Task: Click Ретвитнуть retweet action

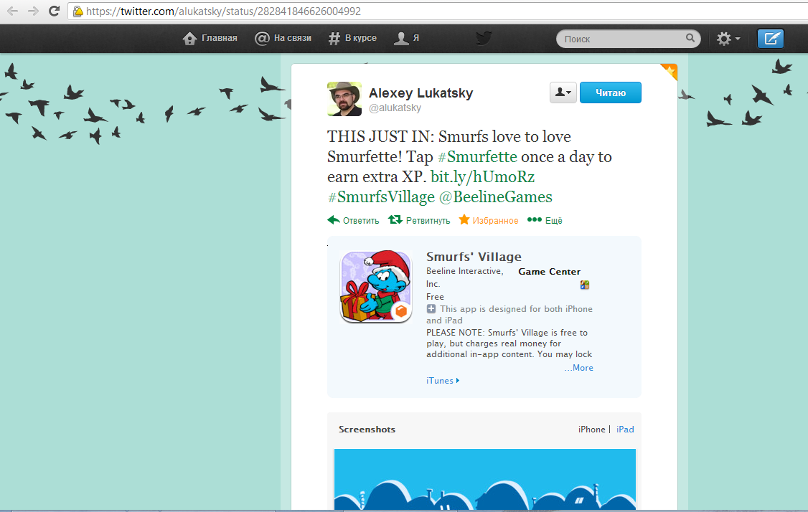Action: [419, 220]
